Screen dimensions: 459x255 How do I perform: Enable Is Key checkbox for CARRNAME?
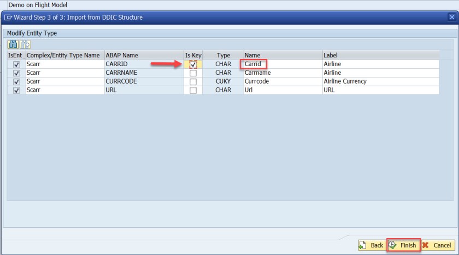[x=193, y=73]
